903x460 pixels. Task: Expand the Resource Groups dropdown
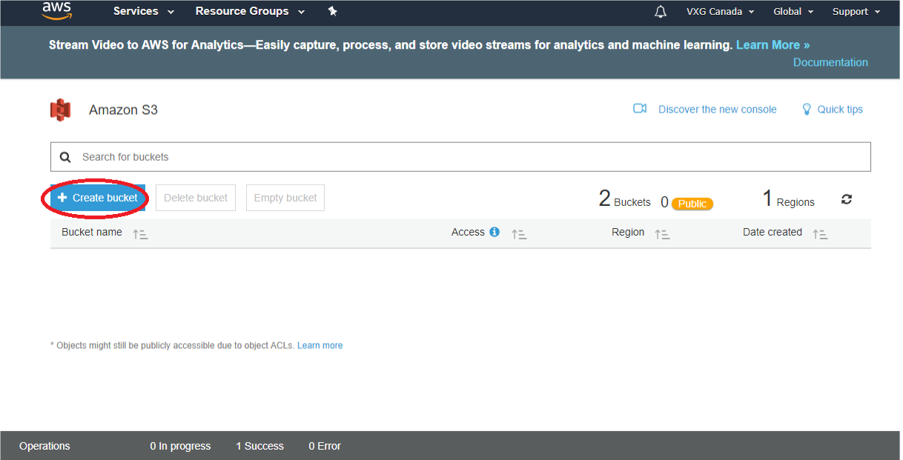[250, 11]
